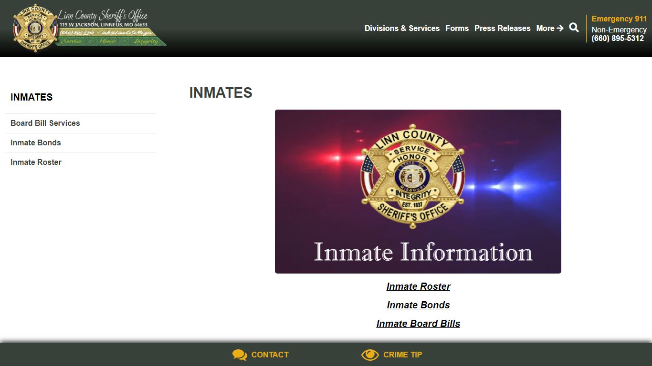Click the Inmate Information banner image
652x366 pixels.
click(418, 192)
